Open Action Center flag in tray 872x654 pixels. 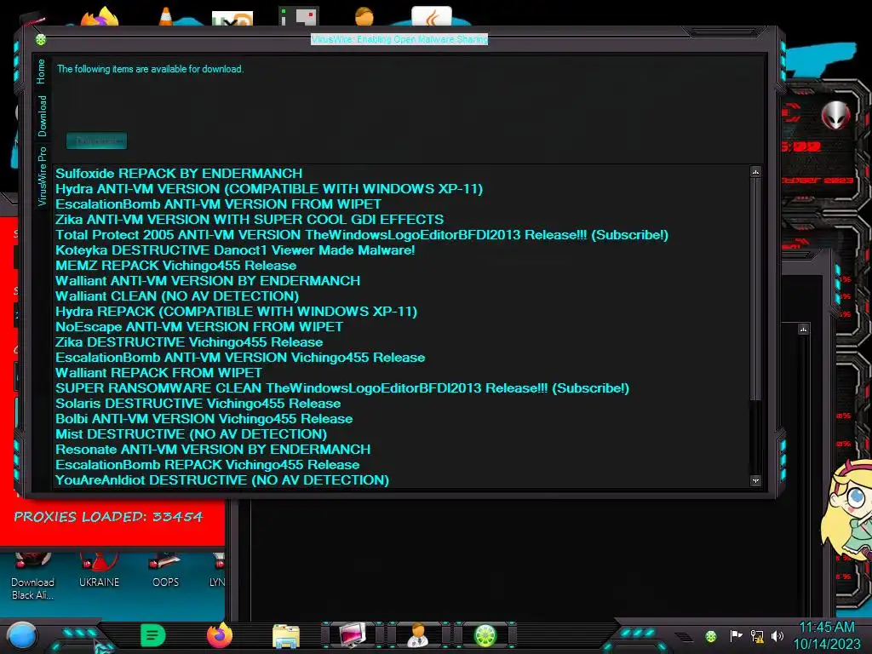(x=736, y=635)
